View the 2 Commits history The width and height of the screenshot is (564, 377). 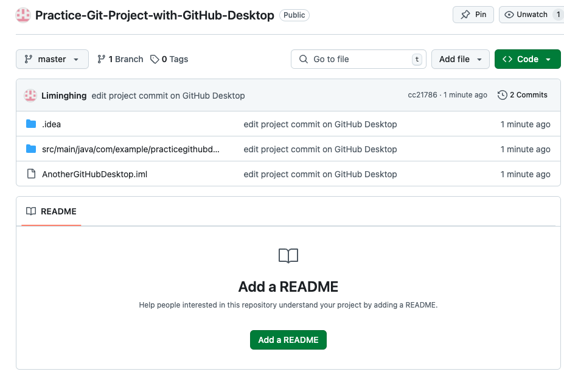pyautogui.click(x=522, y=95)
